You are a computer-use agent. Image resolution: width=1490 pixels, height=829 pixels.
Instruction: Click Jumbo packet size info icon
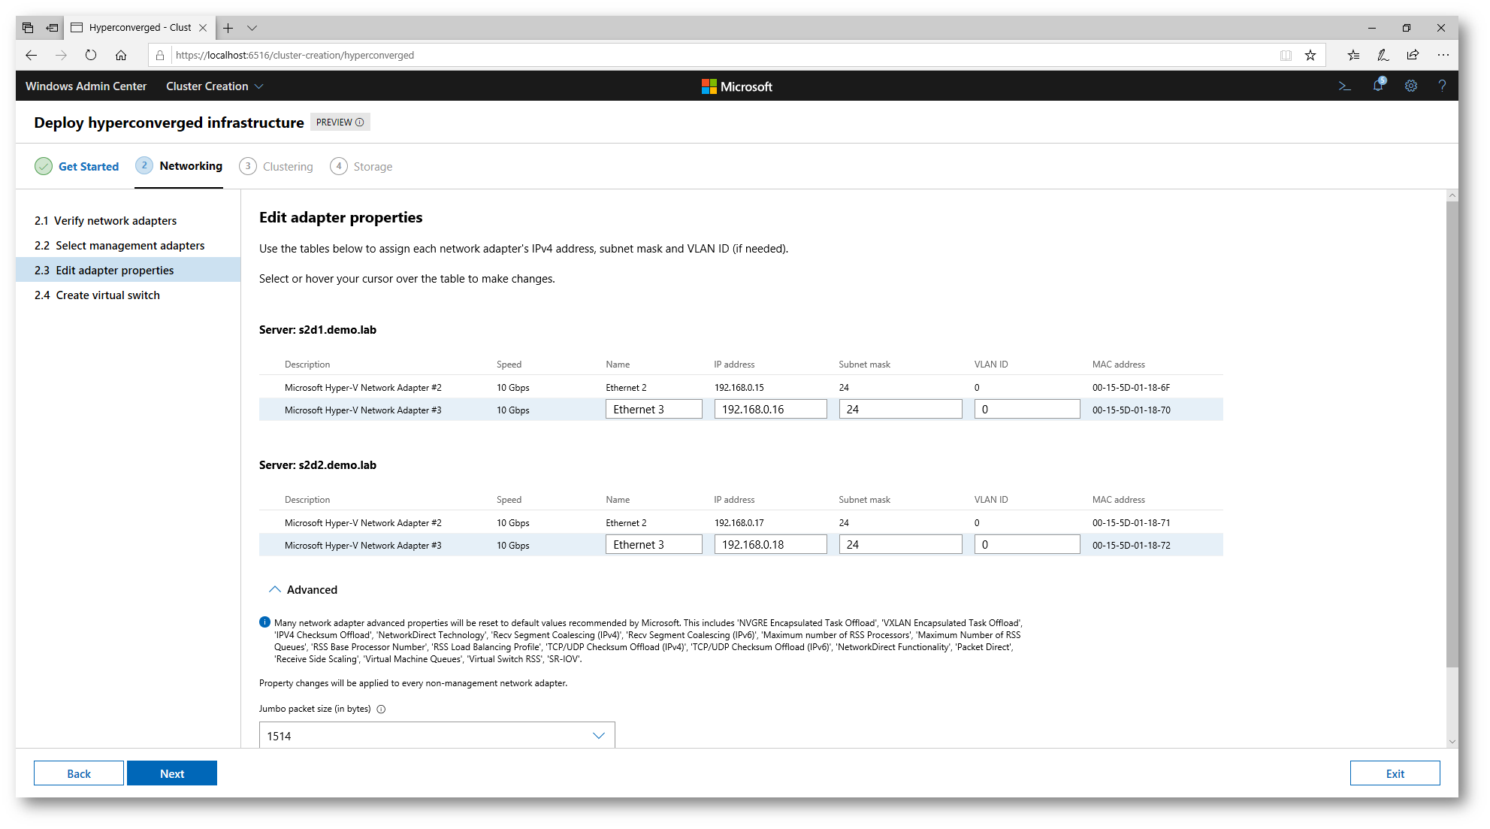point(381,709)
